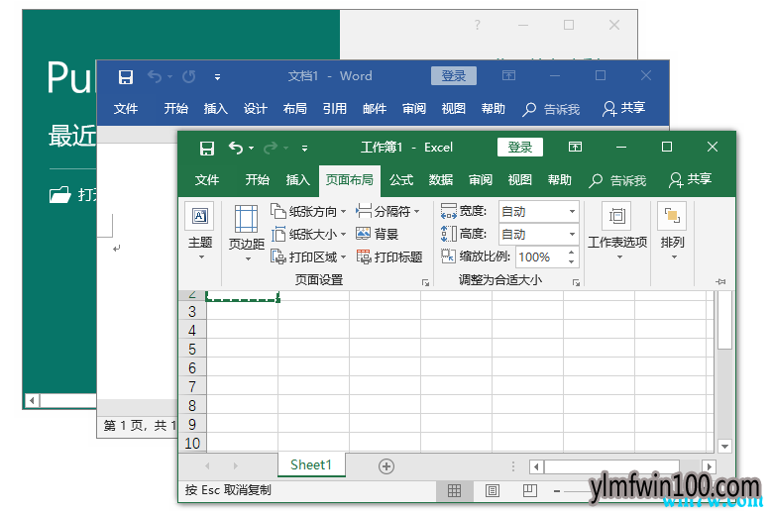Click the Publisher open folder icon

60,195
